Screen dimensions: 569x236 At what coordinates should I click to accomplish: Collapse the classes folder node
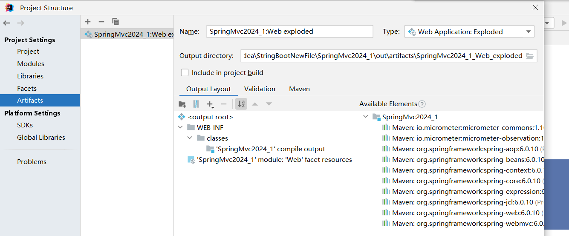[190, 138]
